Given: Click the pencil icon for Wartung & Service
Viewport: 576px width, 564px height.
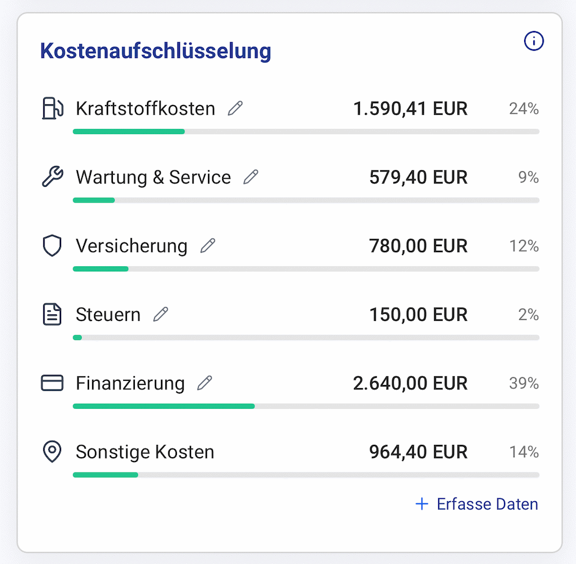Looking at the screenshot, I should (251, 176).
